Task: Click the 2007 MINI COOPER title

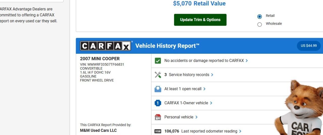Action: pos(100,59)
